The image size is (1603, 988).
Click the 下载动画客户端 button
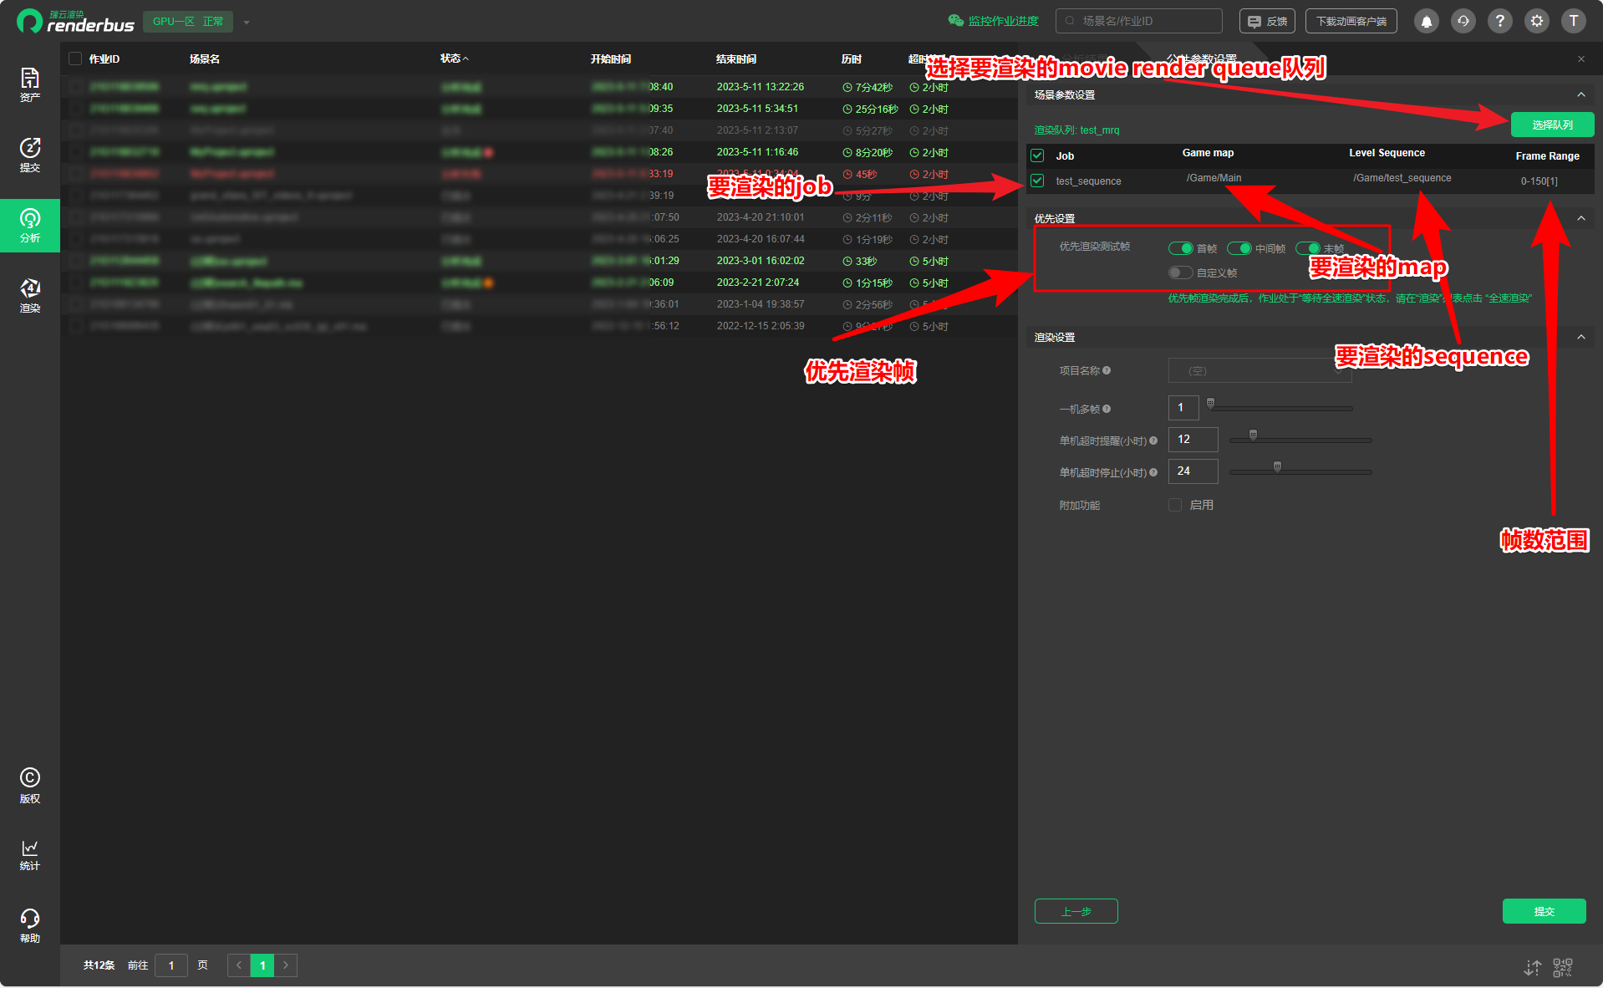1351,21
